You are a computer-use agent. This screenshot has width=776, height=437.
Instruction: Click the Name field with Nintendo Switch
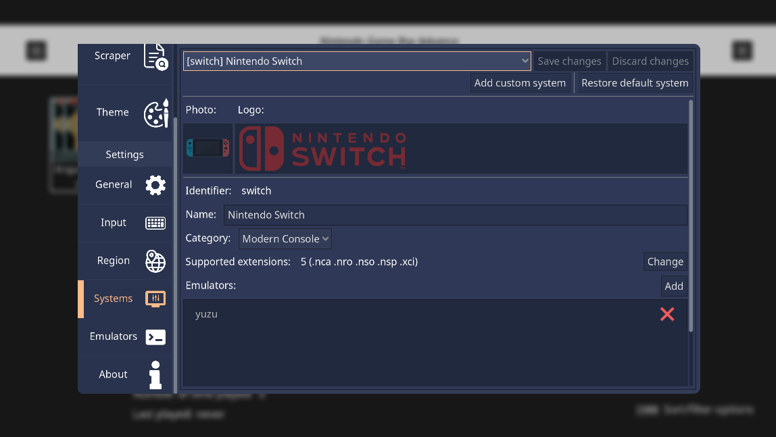[x=456, y=215]
